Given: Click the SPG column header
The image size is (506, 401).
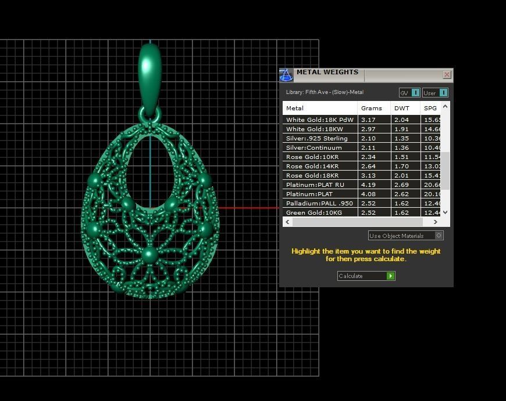Looking at the screenshot, I should coord(430,108).
